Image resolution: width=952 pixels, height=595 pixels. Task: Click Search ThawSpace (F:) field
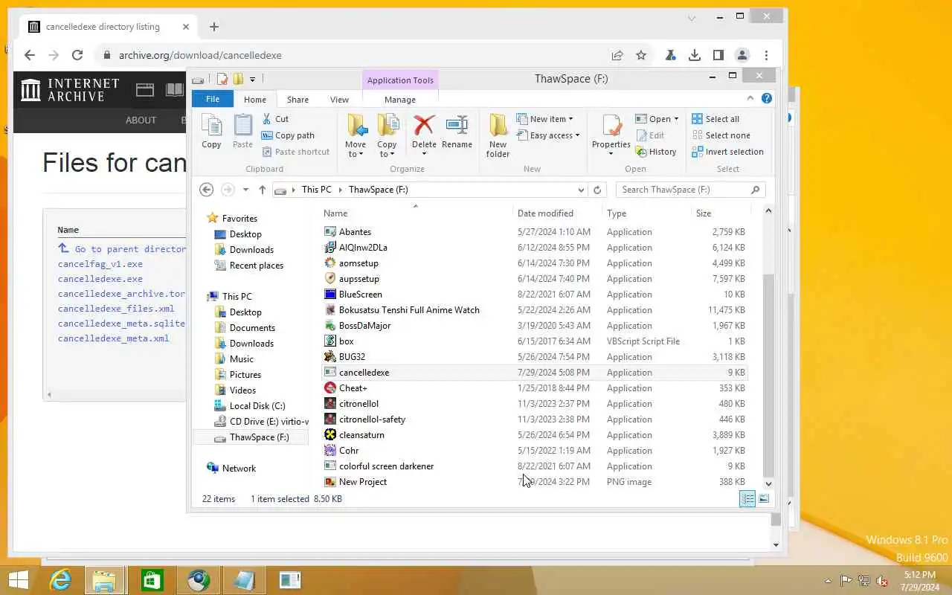click(690, 190)
